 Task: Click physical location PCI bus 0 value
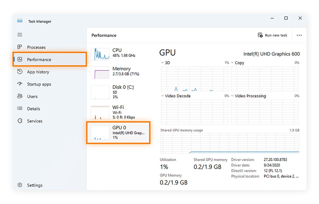281,176
